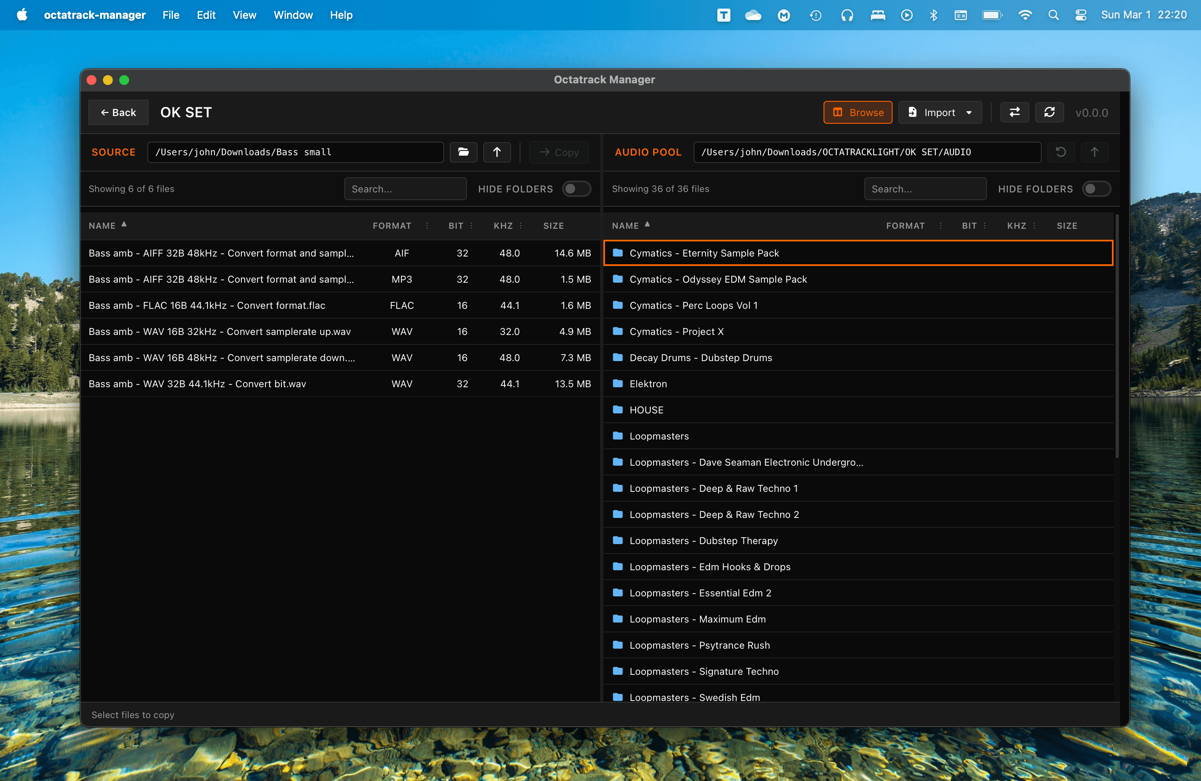The height and width of the screenshot is (781, 1201).
Task: Open the Elektron folder
Action: click(x=648, y=384)
